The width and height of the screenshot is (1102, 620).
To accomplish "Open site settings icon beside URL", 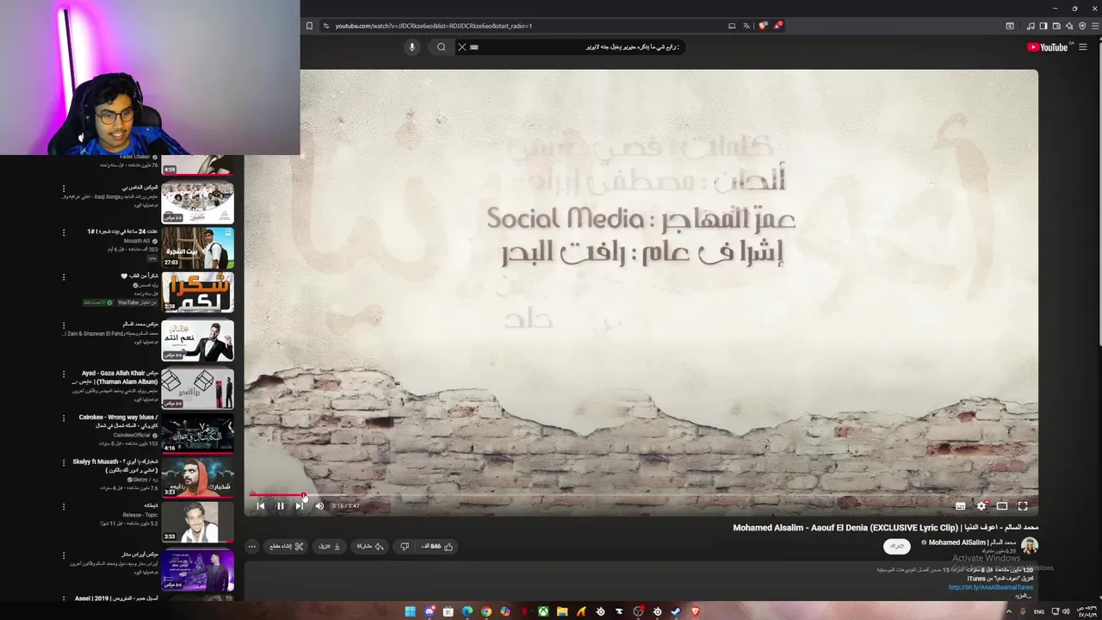I will pyautogui.click(x=326, y=26).
